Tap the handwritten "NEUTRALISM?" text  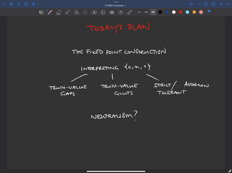click(114, 116)
